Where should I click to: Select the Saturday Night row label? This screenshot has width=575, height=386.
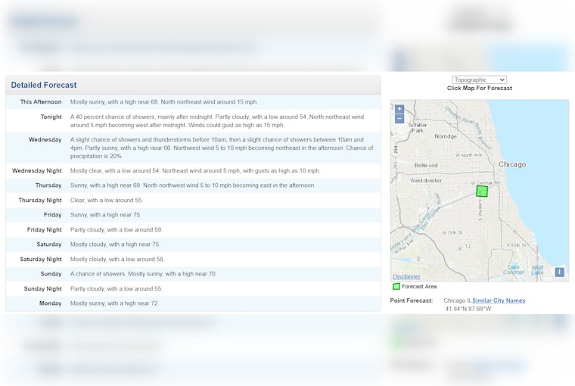tap(41, 259)
